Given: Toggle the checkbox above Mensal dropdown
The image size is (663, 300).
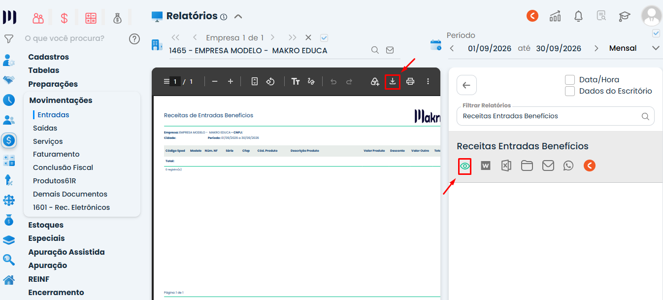Looking at the screenshot, I should coord(656,33).
